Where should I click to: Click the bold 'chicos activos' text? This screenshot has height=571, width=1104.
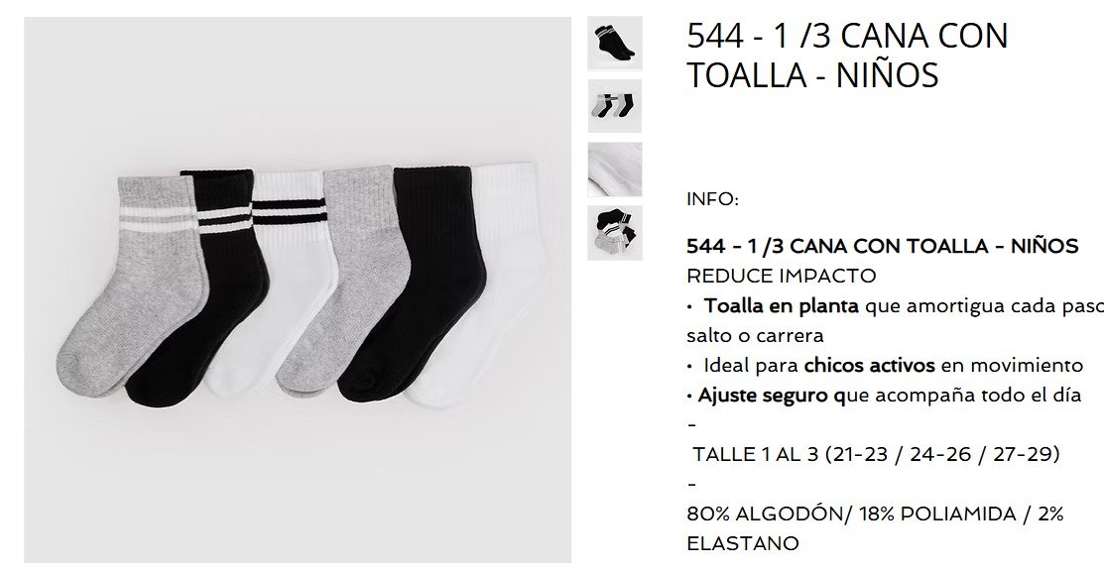(x=869, y=366)
